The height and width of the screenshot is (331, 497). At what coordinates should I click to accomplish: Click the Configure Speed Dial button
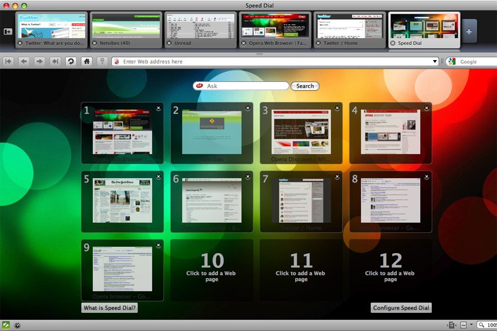(401, 308)
